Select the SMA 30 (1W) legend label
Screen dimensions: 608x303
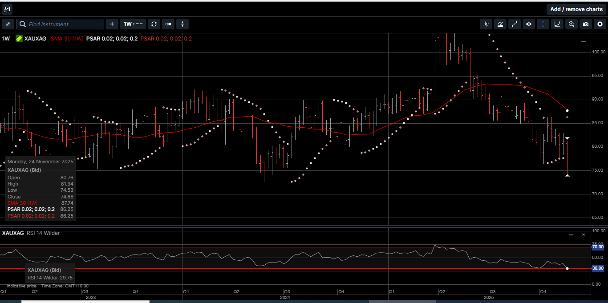click(x=67, y=39)
